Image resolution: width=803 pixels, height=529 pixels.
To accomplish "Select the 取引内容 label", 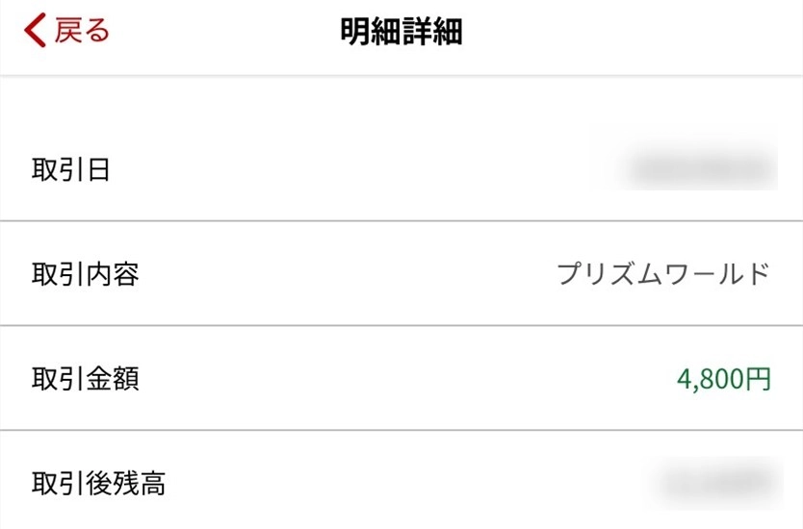I will pyautogui.click(x=85, y=274).
